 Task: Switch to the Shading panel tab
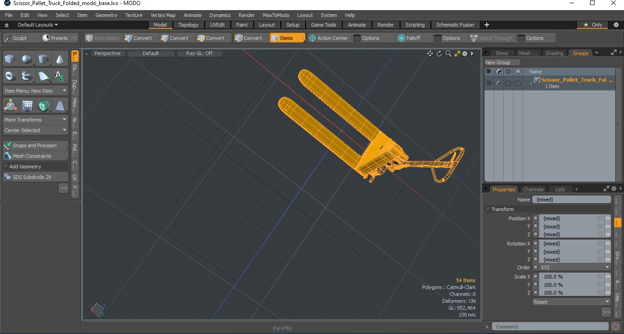(554, 53)
